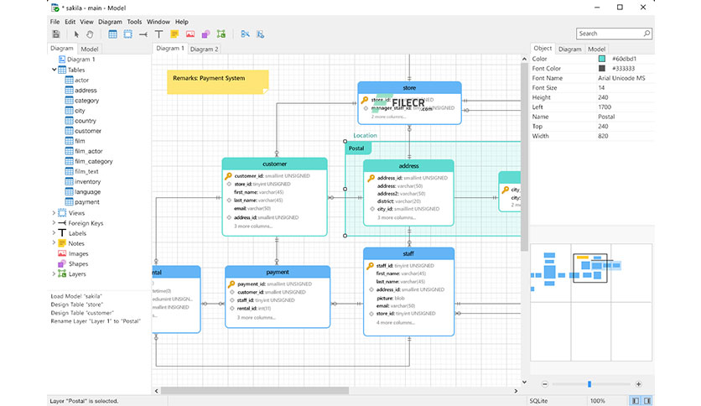Click the Save toolbar icon
Image resolution: width=701 pixels, height=406 pixels.
pos(56,34)
